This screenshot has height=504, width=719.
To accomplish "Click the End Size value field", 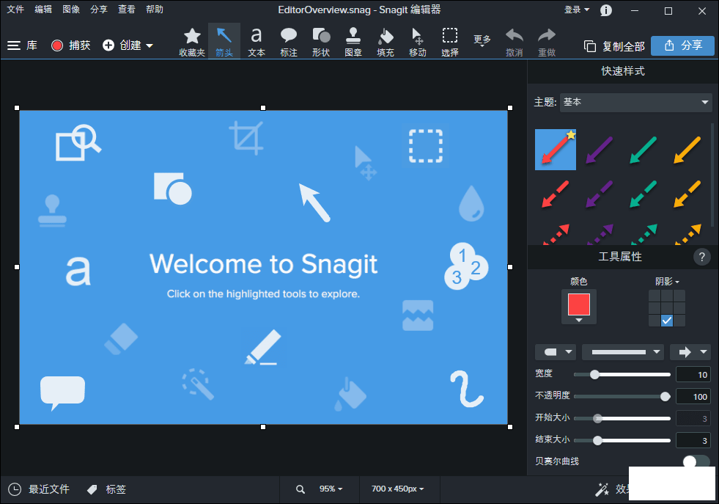I will (694, 441).
